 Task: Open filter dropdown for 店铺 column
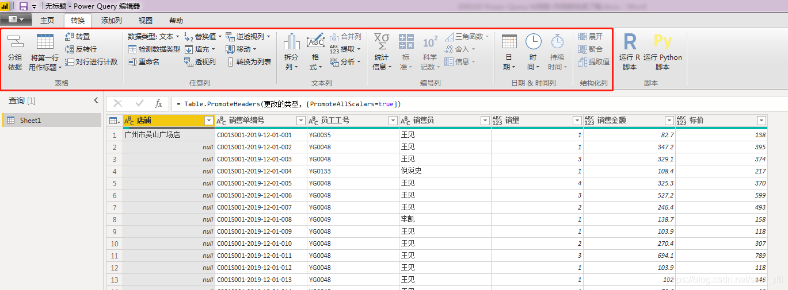209,121
